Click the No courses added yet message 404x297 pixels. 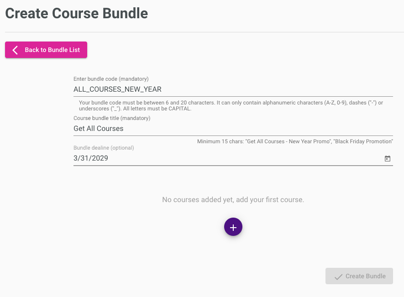[233, 200]
